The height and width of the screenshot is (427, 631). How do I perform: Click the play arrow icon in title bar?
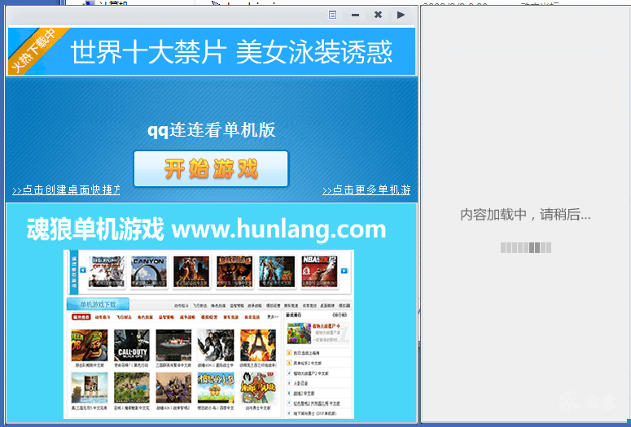coord(401,15)
